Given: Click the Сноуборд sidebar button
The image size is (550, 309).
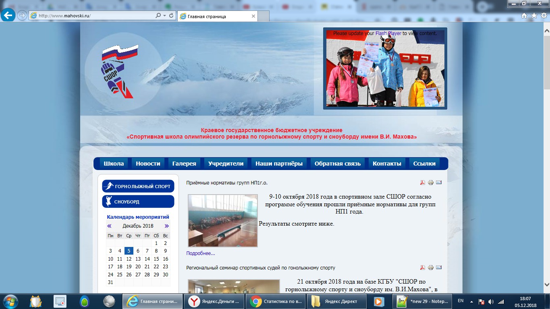Looking at the screenshot, I should [x=138, y=201].
